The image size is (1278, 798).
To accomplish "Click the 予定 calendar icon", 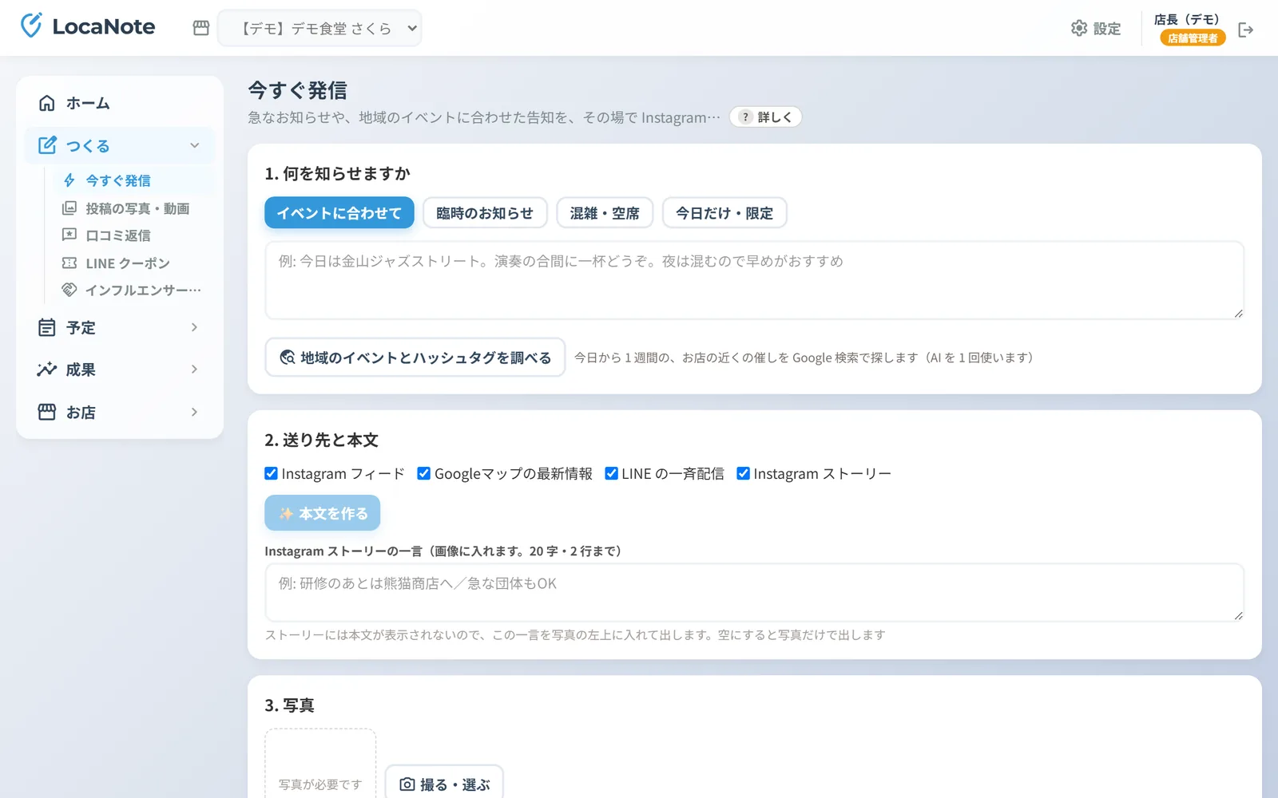I will click(47, 327).
